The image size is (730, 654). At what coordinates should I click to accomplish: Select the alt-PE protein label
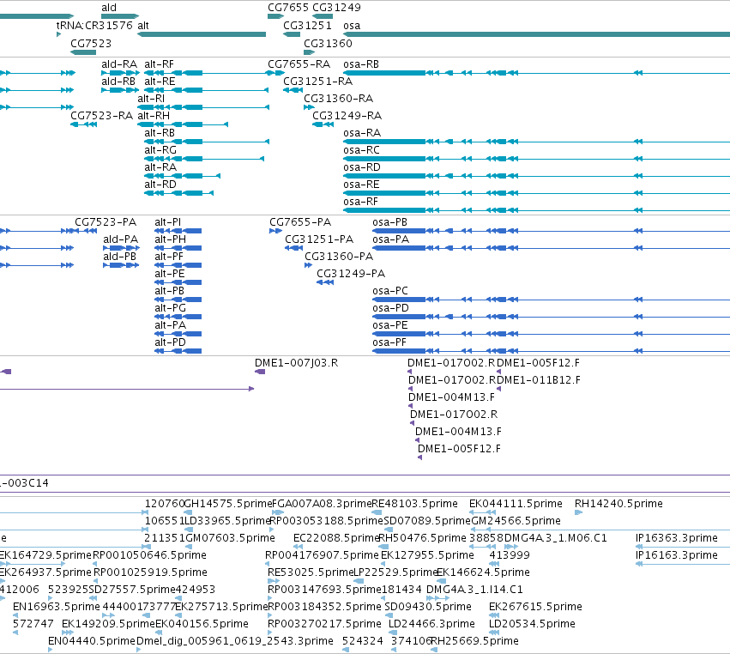click(x=170, y=275)
